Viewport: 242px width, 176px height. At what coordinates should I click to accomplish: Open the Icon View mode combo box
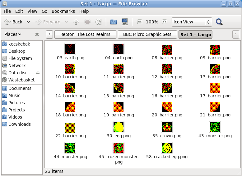192,22
